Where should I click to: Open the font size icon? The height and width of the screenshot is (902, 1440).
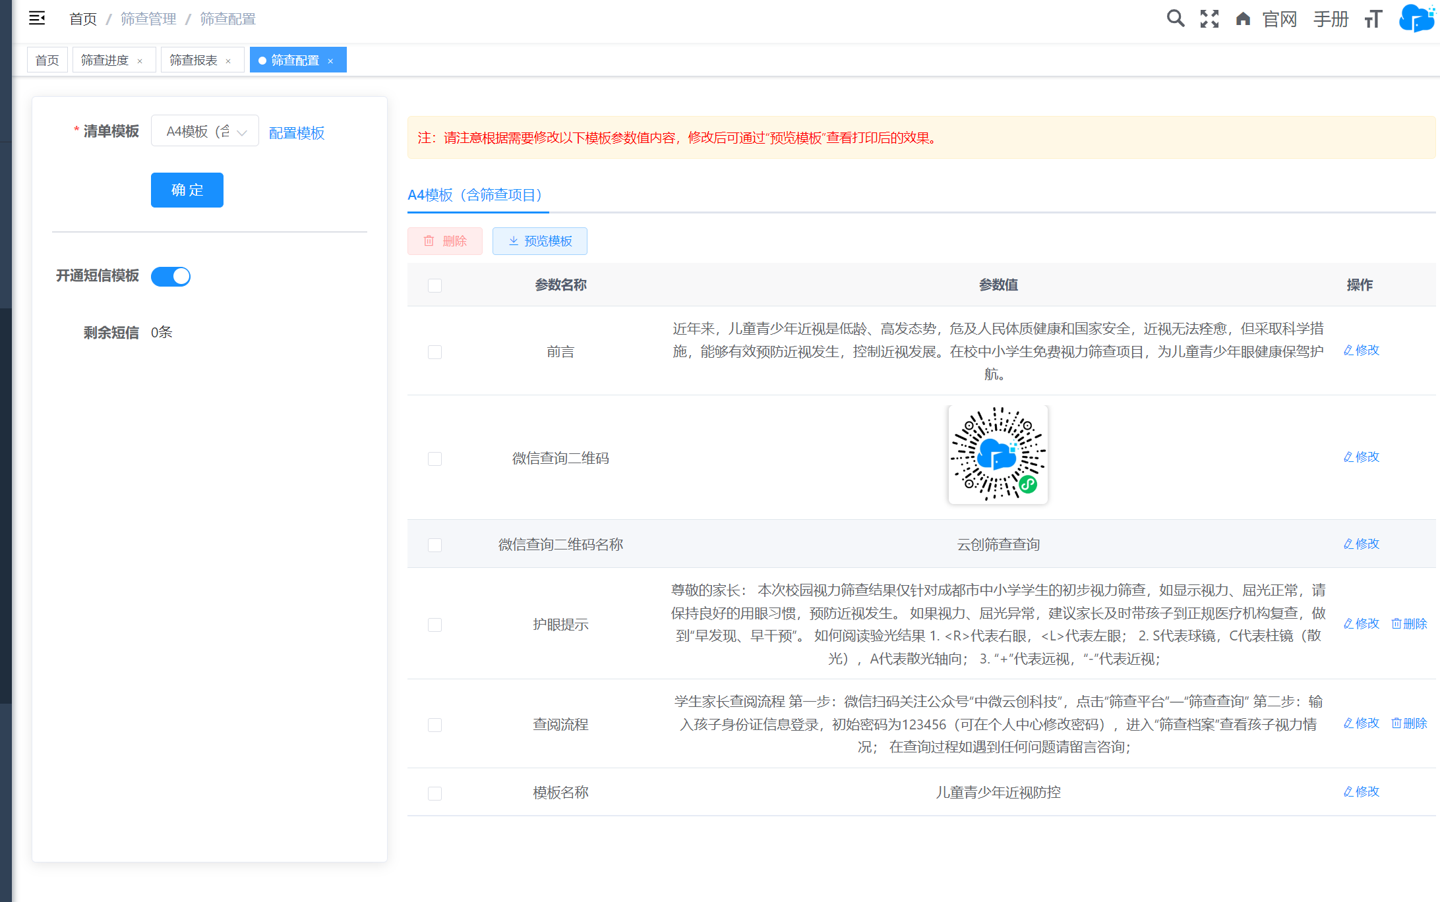tap(1373, 18)
